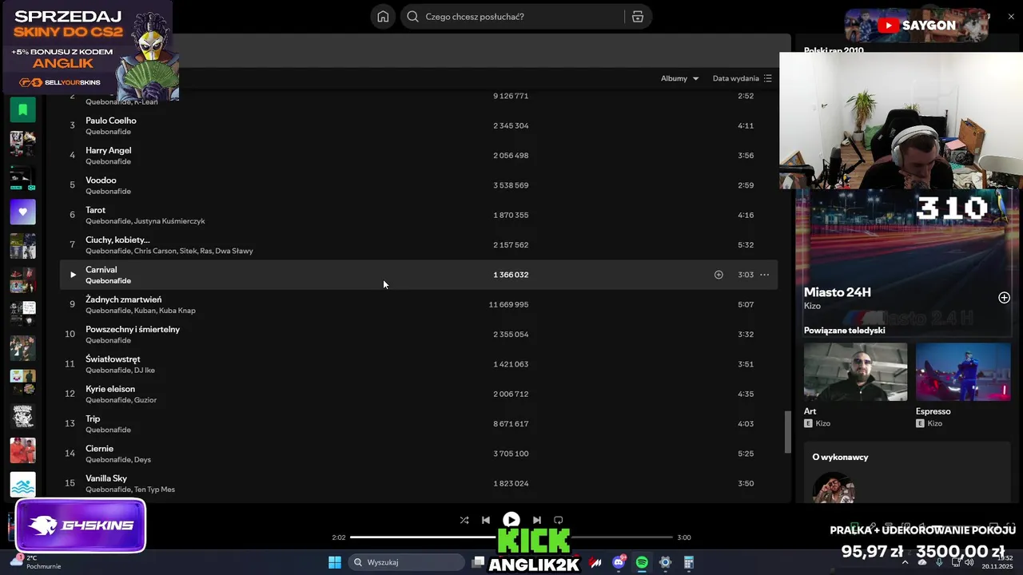This screenshot has height=575, width=1023.
Task: Click the play button in player bar
Action: (x=511, y=521)
